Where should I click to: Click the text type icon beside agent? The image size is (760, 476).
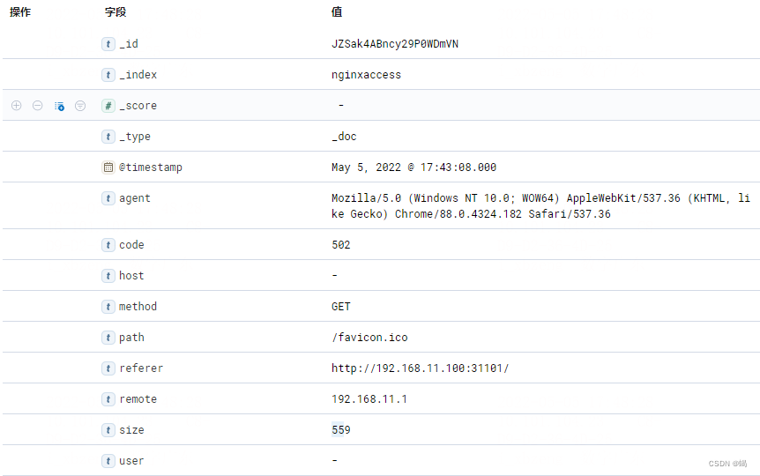coord(108,198)
